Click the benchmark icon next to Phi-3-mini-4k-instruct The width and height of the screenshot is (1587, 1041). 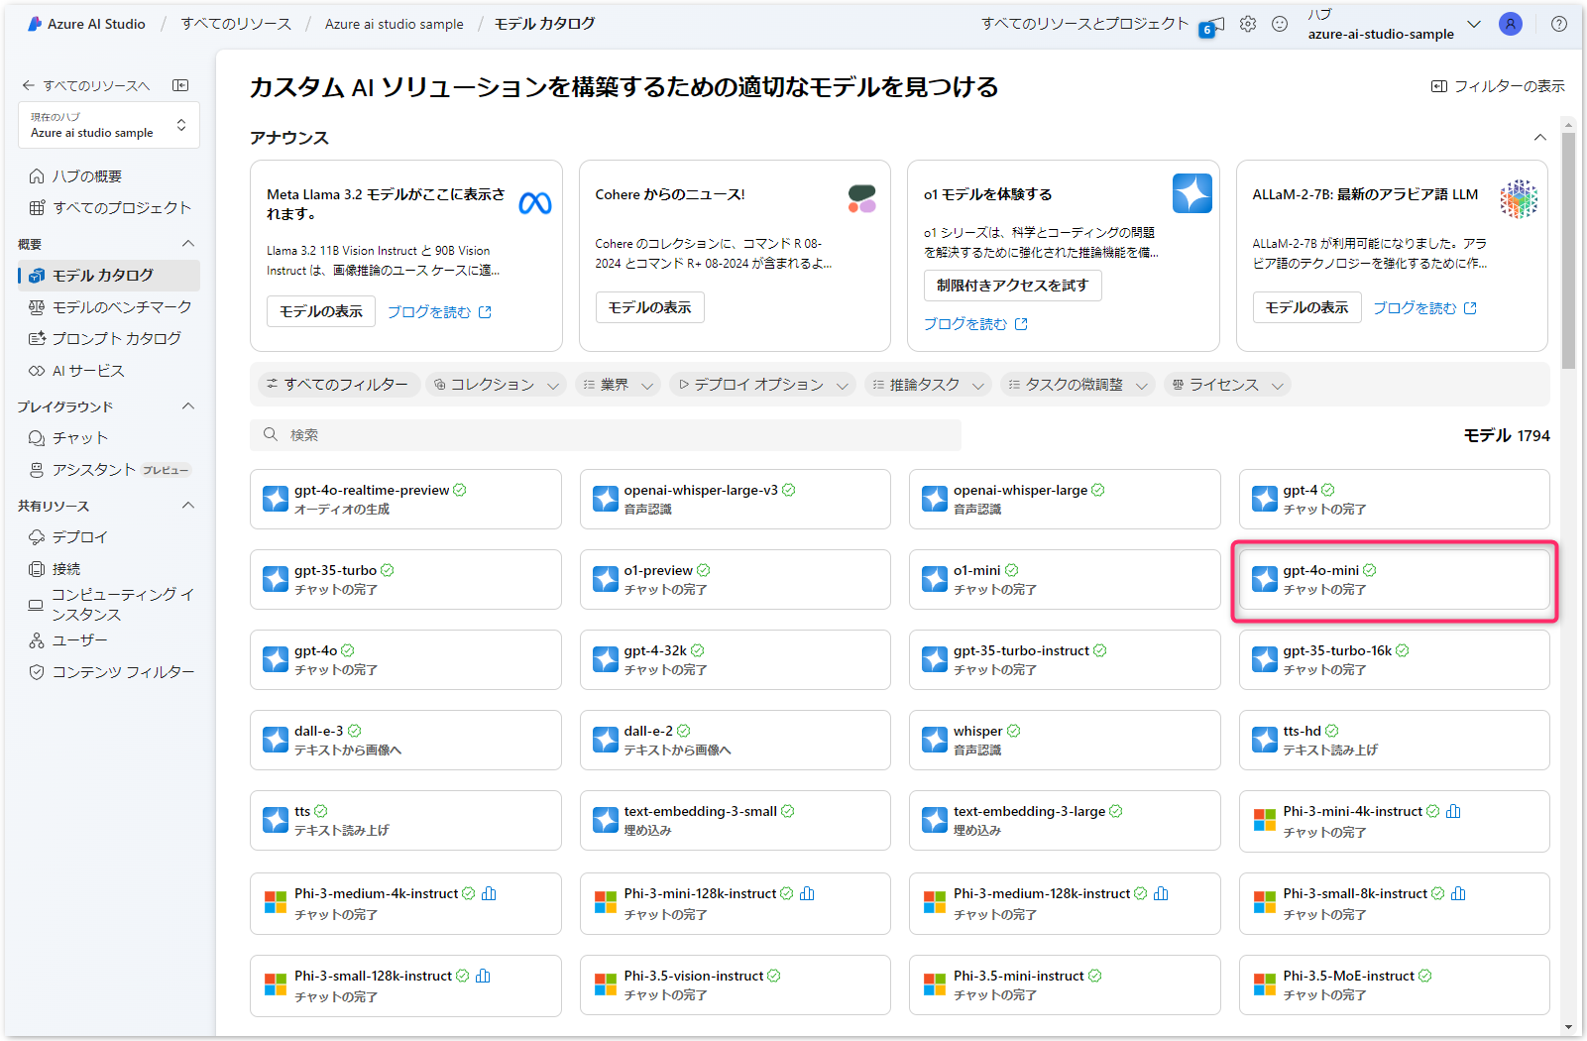1453,811
